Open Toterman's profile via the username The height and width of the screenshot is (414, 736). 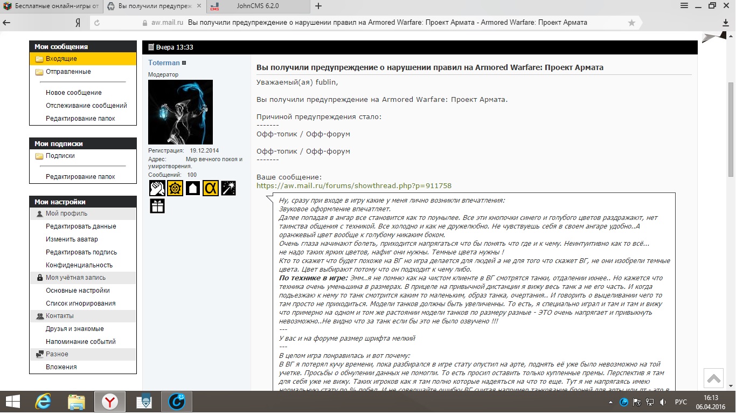click(x=164, y=63)
